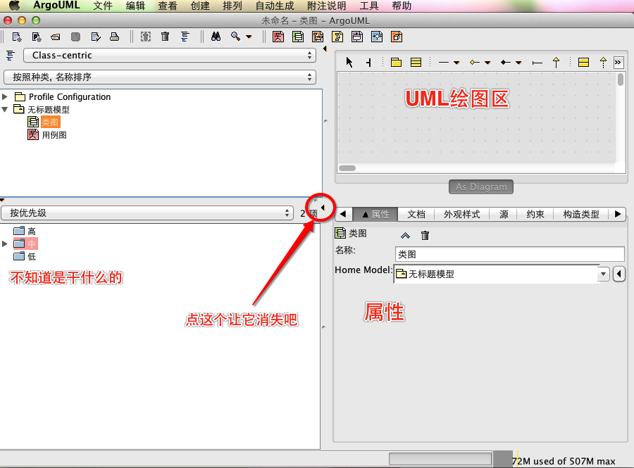634x468 pixels.
Task: Switch to the 构造类型 tab
Action: click(581, 214)
